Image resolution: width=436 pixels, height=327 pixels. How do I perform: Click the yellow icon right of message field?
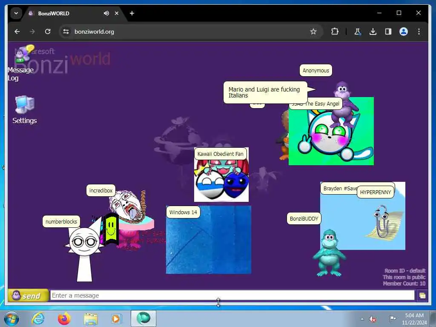[x=422, y=295]
